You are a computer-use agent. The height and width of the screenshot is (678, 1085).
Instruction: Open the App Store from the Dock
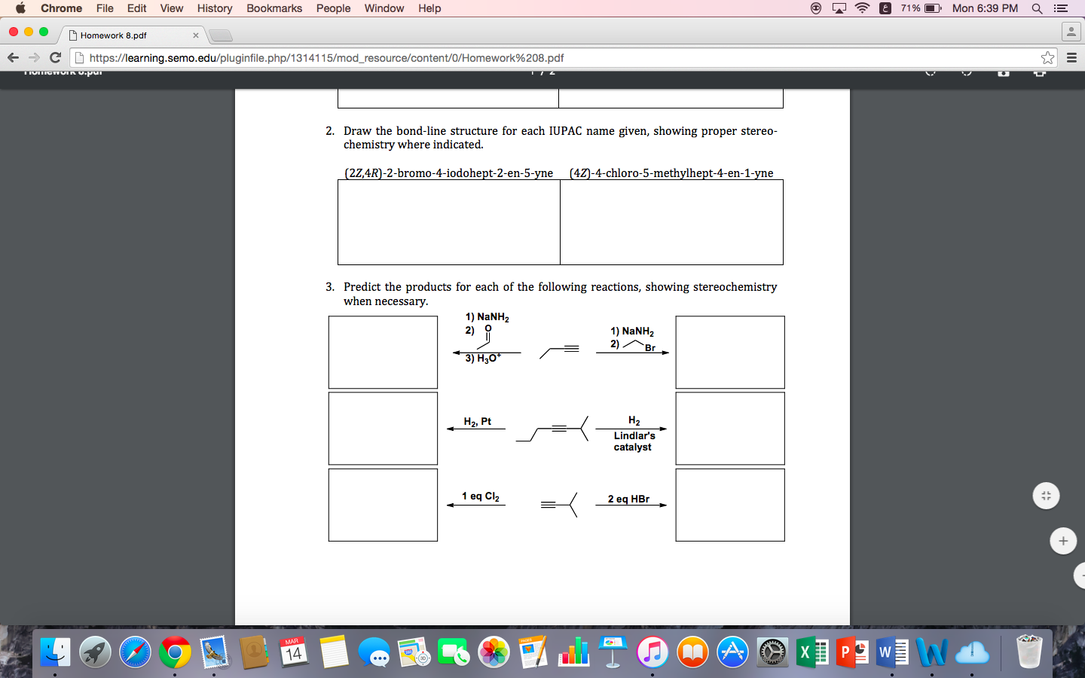click(733, 653)
